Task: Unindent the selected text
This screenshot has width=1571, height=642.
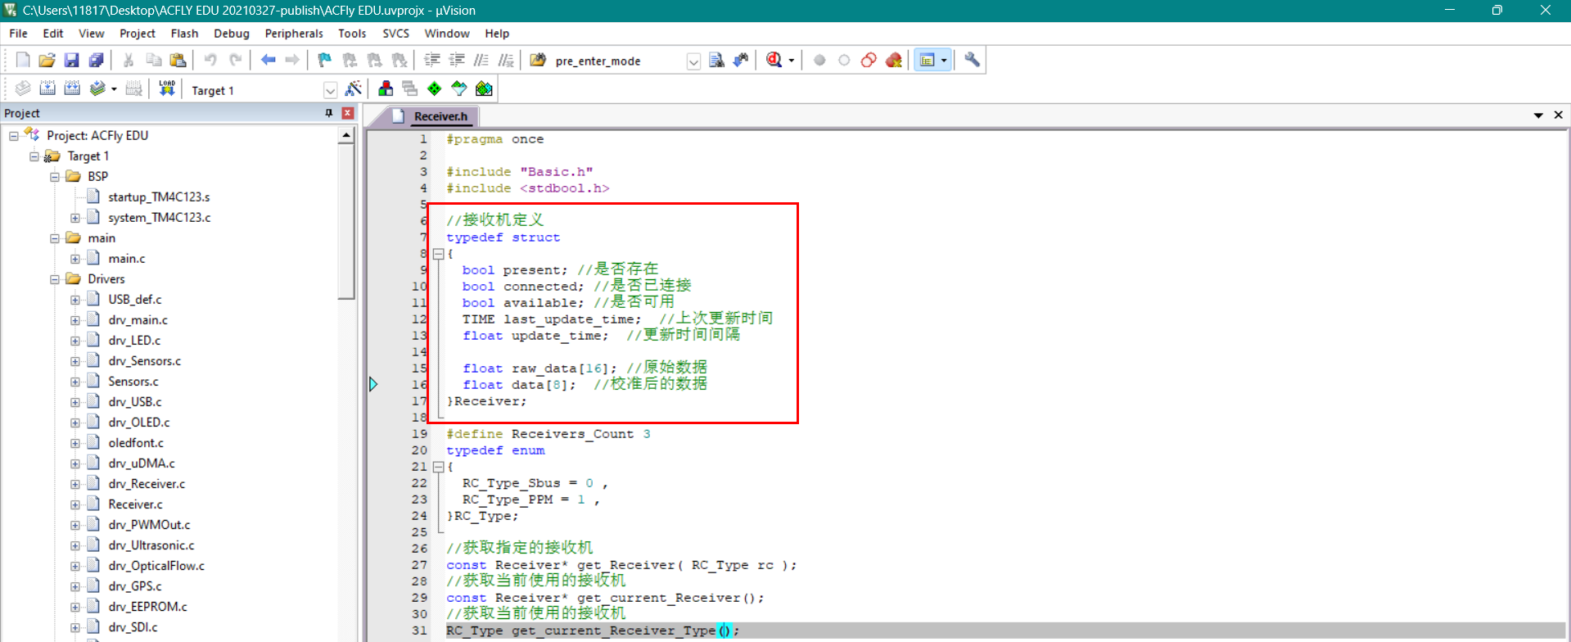Action: tap(457, 60)
